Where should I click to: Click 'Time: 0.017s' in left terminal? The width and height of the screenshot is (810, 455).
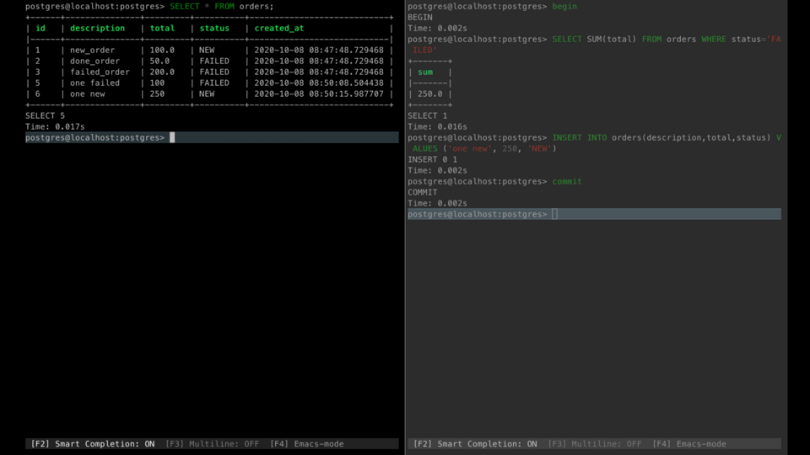pos(55,126)
